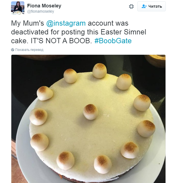Click the center marzipan ball on cake

[x=91, y=112]
